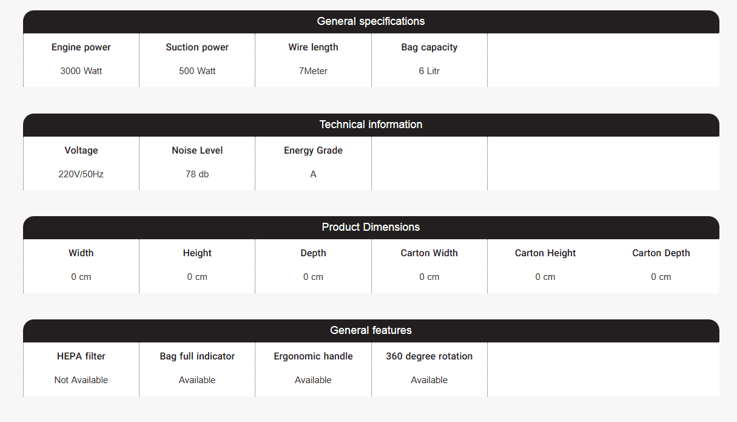Click the 220V/50Hz voltage value
The width and height of the screenshot is (737, 422).
tap(81, 174)
